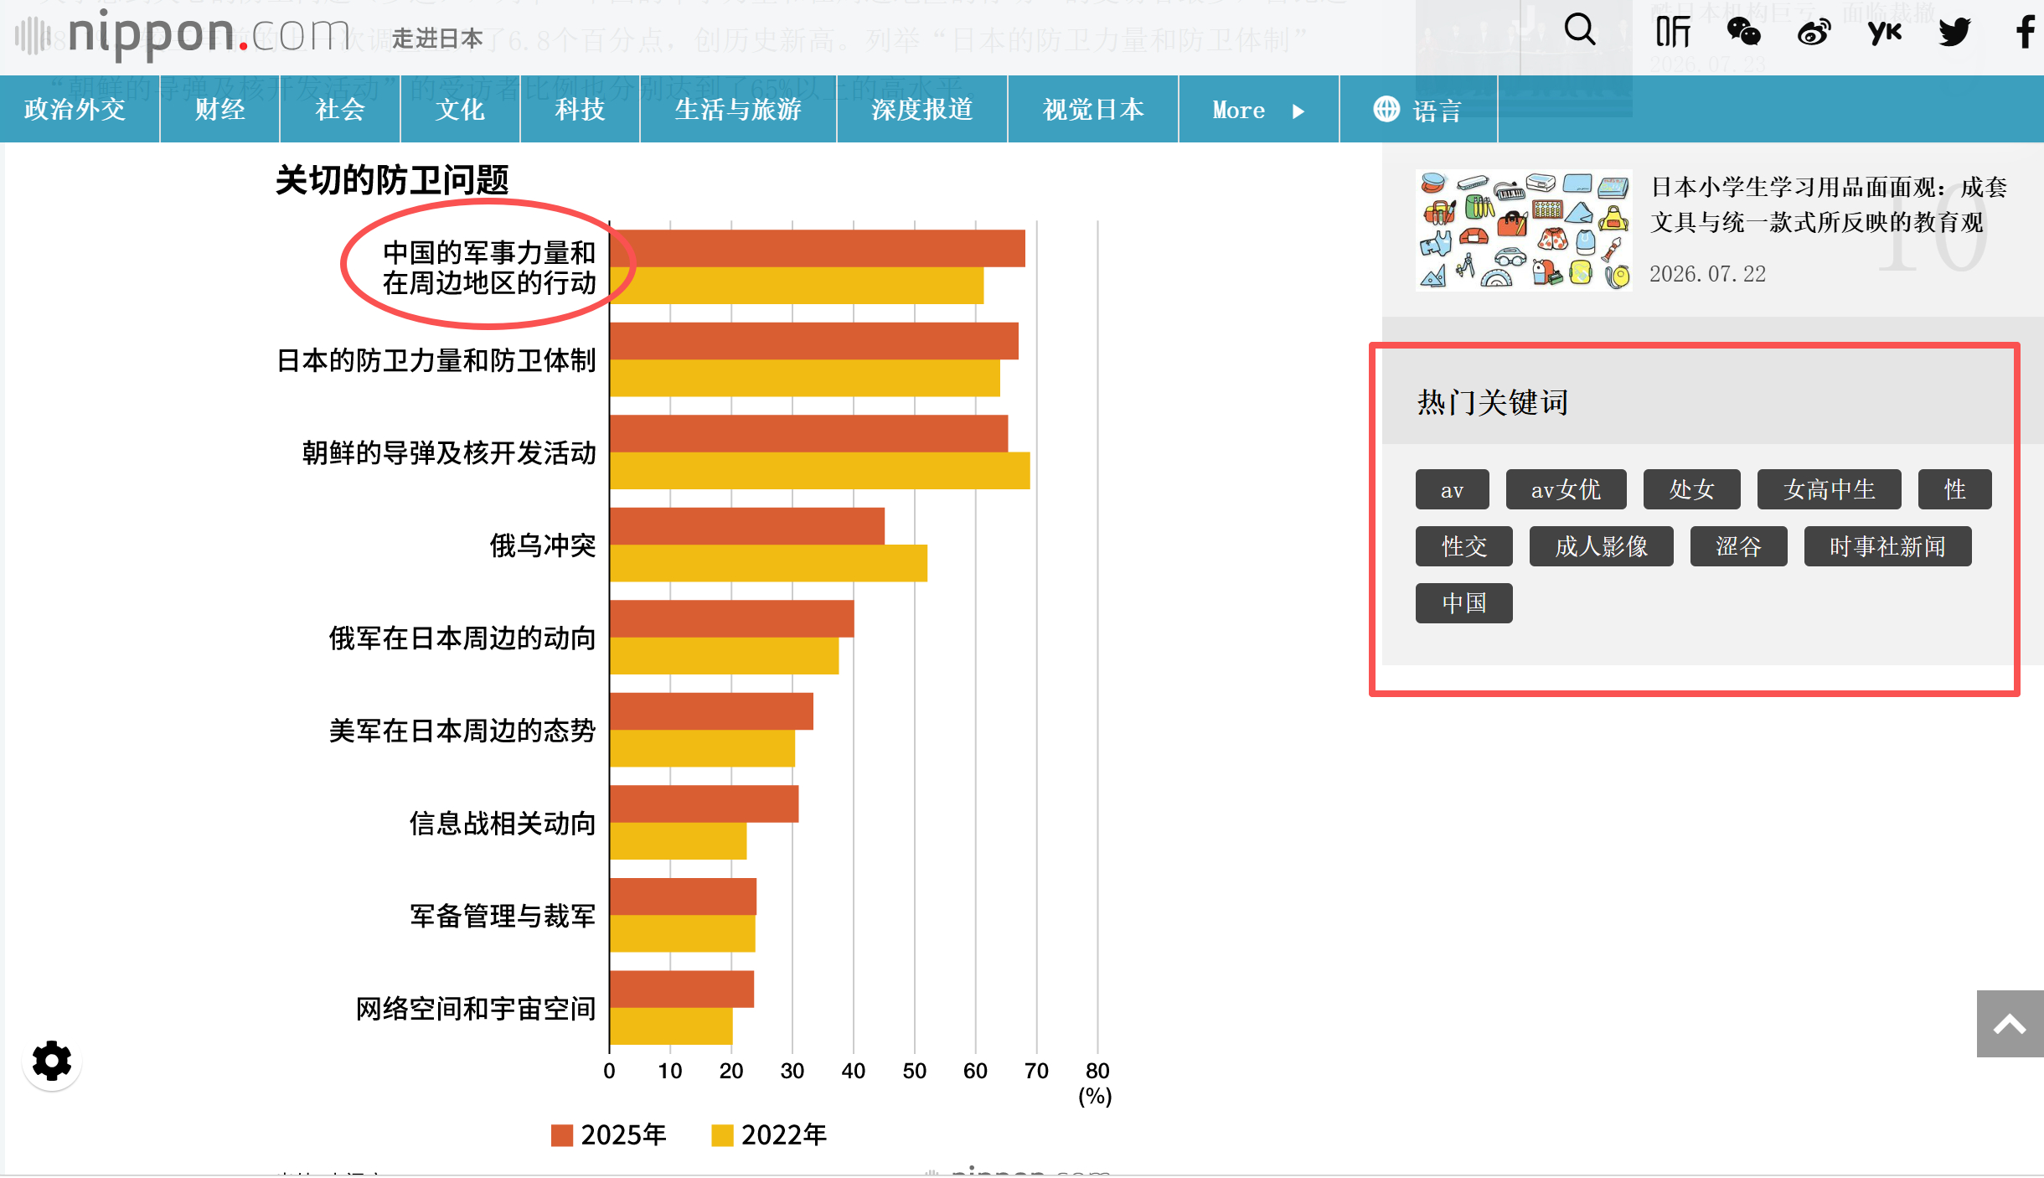Click the 热门关键词 heading
Image resolution: width=2044 pixels, height=1178 pixels.
point(1492,402)
